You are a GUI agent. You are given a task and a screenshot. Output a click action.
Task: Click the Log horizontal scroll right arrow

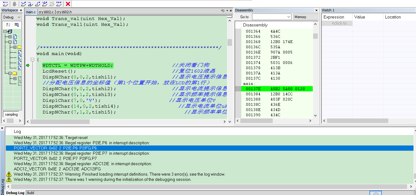pos(411,186)
